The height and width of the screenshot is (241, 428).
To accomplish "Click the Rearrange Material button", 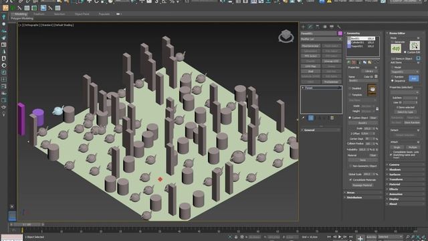I will click(x=362, y=185).
